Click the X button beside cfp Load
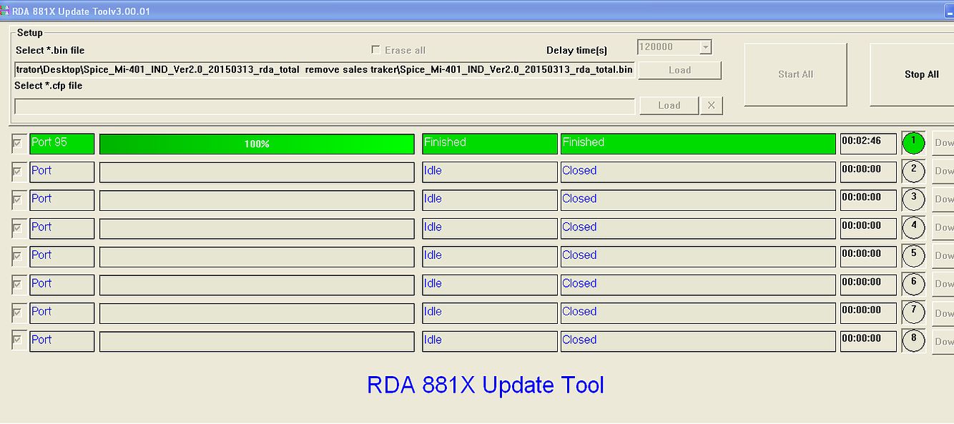Screen dimensions: 954x424 pos(712,104)
